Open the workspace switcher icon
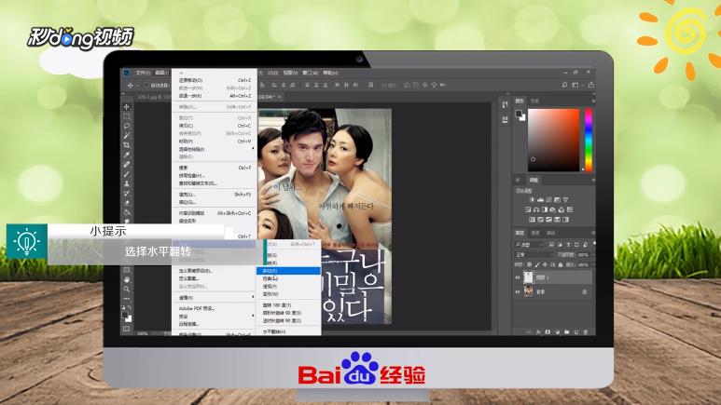The image size is (721, 405). [575, 85]
